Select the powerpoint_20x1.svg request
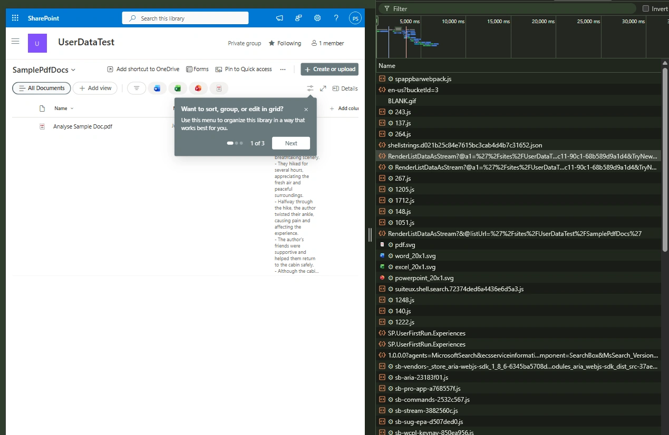 [x=519, y=278]
